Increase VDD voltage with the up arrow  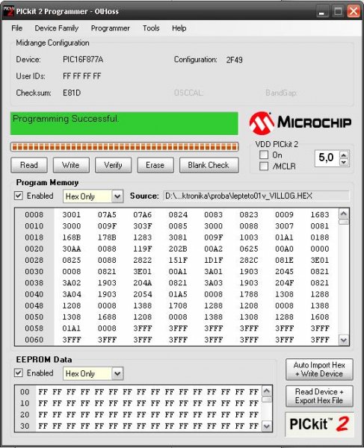(344, 155)
